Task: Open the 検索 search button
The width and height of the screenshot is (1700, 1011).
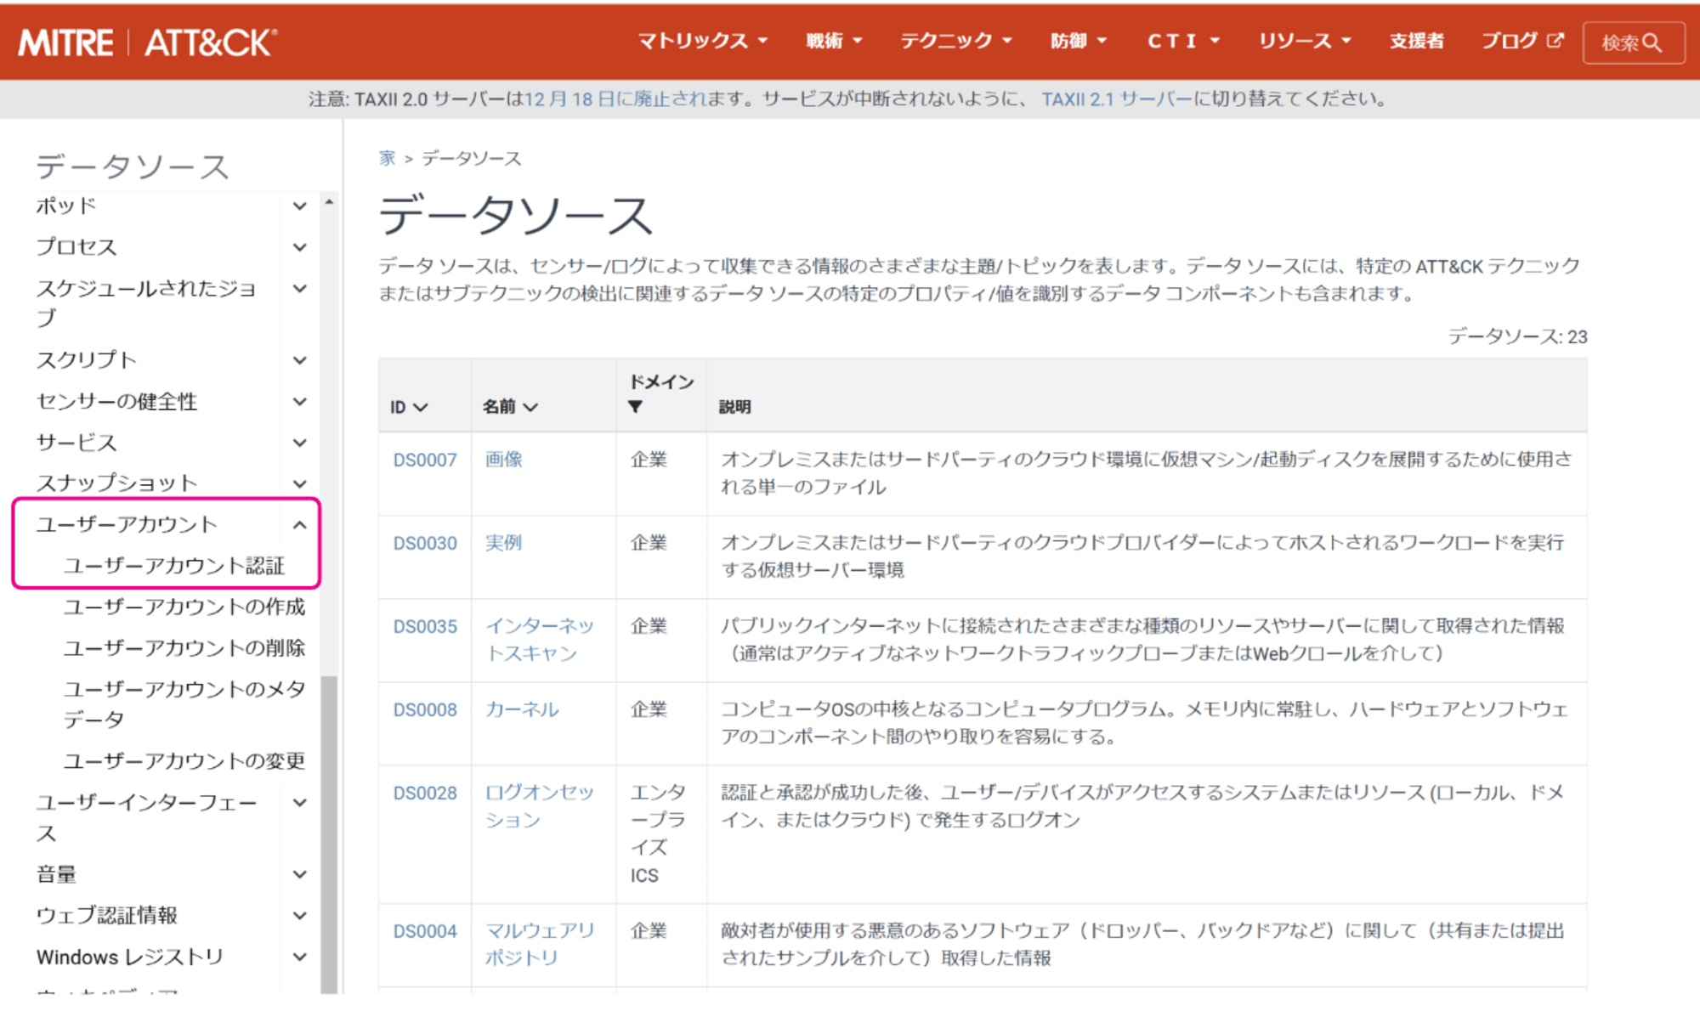Action: click(x=1633, y=42)
